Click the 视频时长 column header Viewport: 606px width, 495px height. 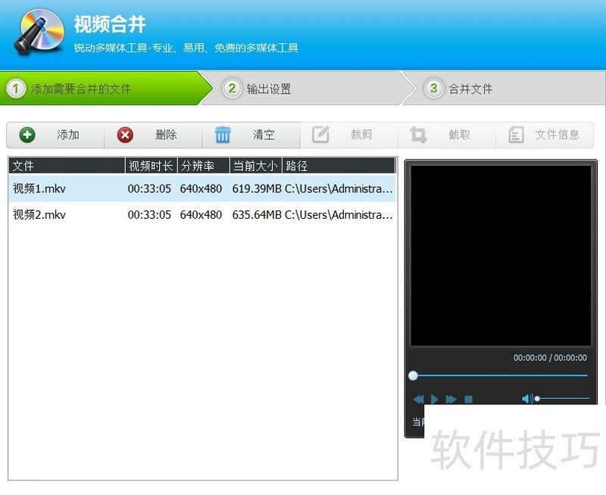(x=150, y=164)
